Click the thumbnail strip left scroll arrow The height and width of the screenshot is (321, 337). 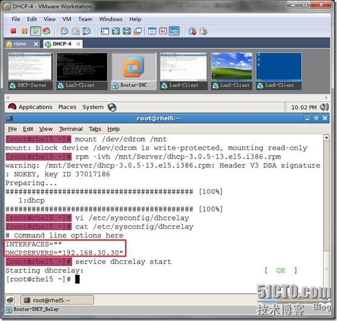[x=8, y=98]
